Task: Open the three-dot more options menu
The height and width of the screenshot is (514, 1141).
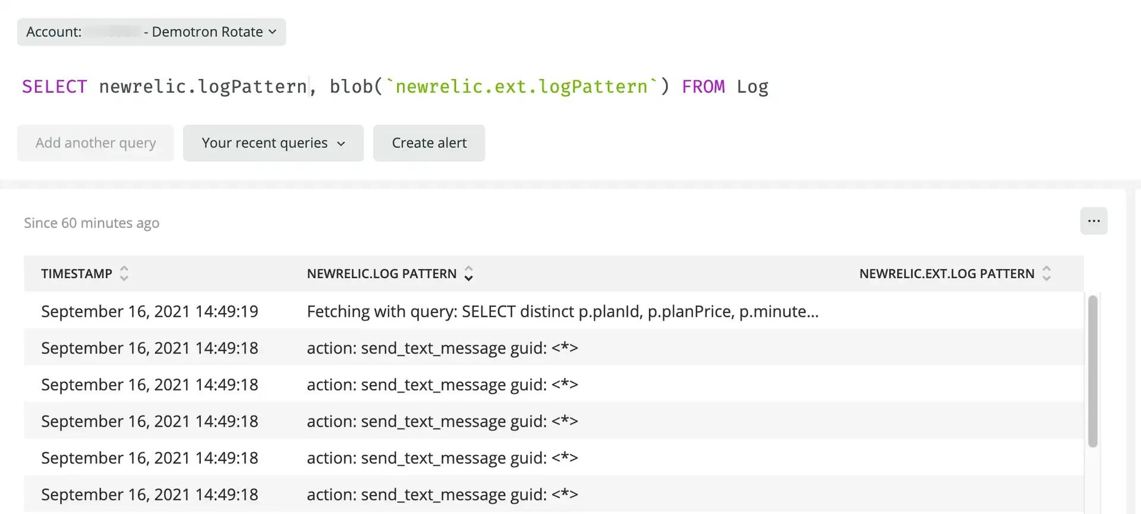Action: [x=1093, y=221]
